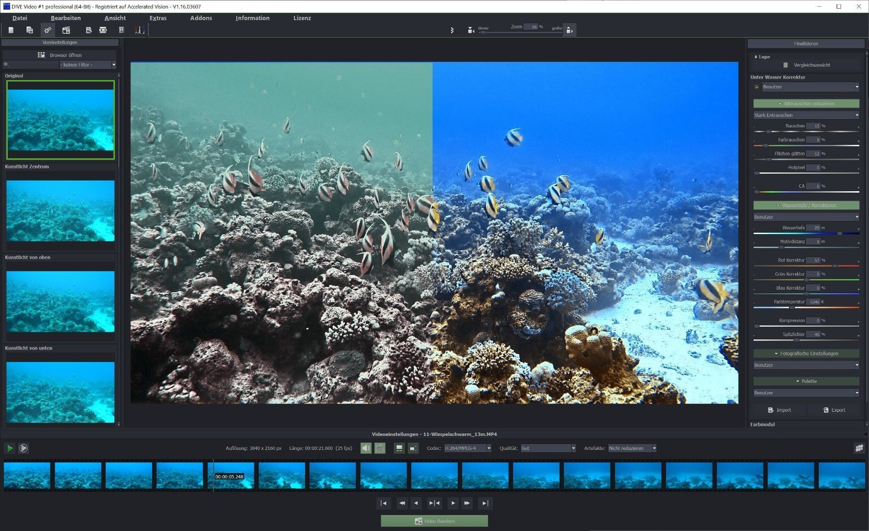Toggle the green button next to the speaker

(380, 448)
